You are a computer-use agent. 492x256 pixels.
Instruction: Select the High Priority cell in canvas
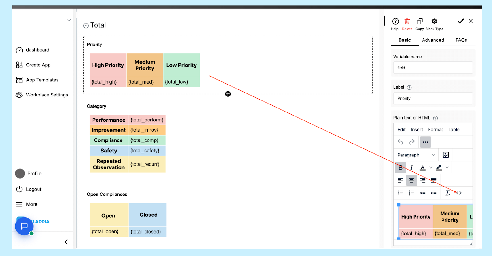108,65
